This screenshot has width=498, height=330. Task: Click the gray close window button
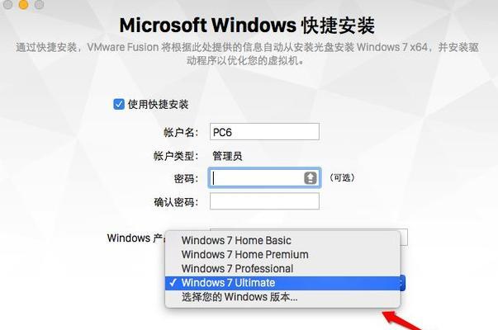click(x=7, y=4)
